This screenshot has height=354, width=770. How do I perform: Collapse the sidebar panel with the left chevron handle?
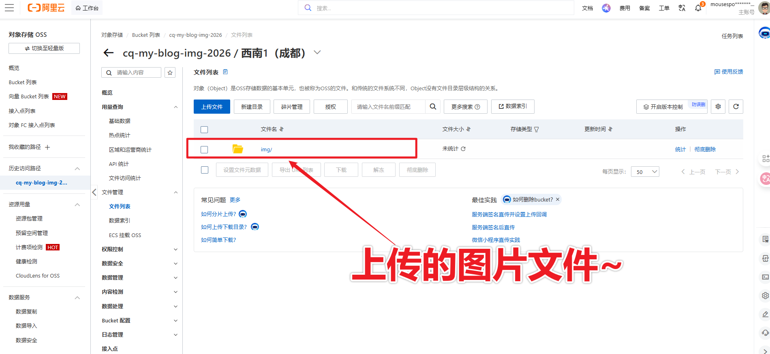click(94, 192)
